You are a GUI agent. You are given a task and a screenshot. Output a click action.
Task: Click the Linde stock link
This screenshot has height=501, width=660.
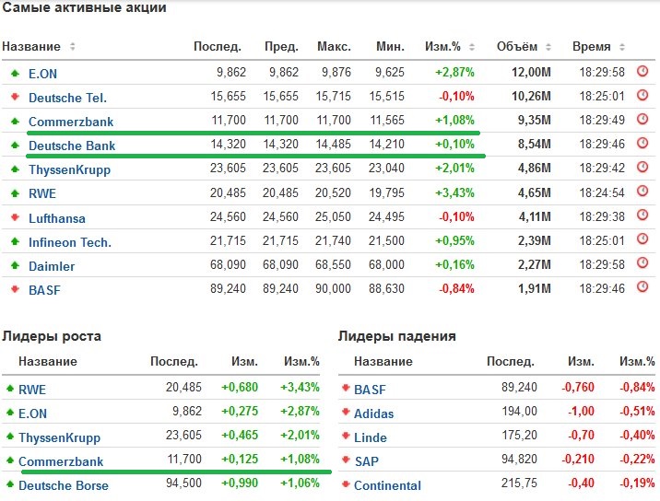pos(371,437)
